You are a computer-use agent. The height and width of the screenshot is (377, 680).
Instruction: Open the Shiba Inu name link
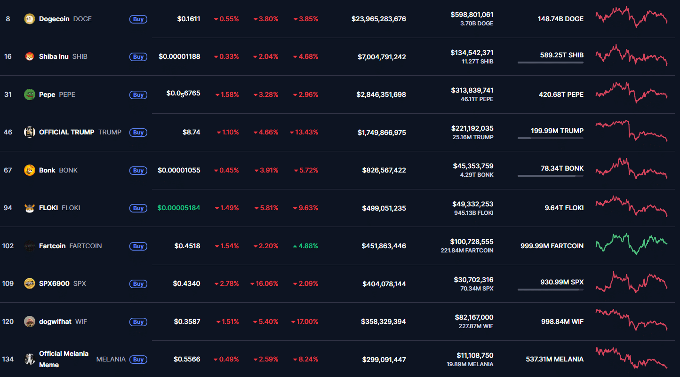point(54,56)
